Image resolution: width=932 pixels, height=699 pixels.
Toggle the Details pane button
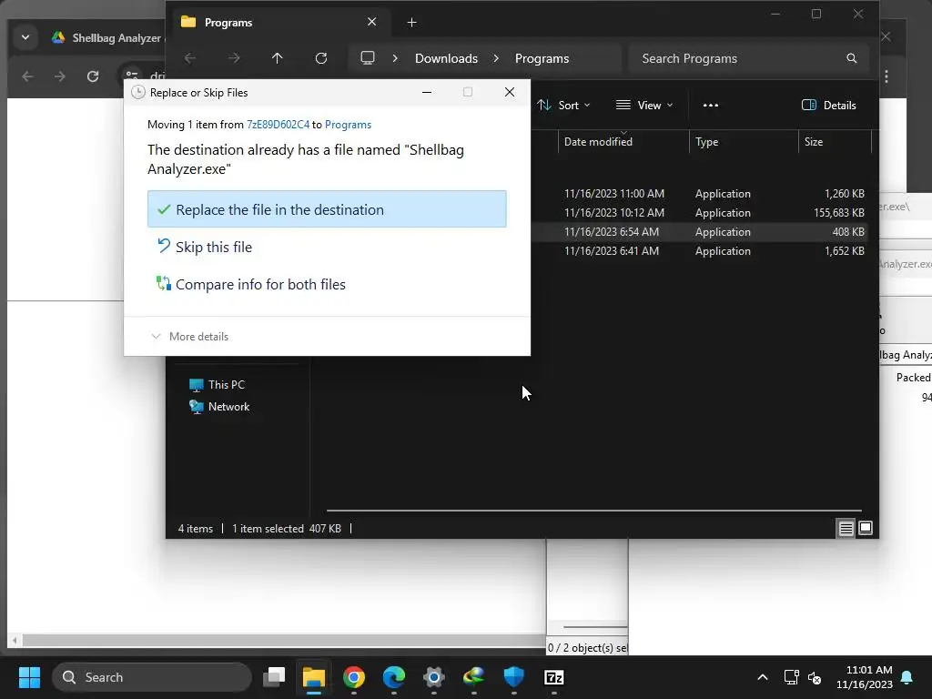pos(828,106)
